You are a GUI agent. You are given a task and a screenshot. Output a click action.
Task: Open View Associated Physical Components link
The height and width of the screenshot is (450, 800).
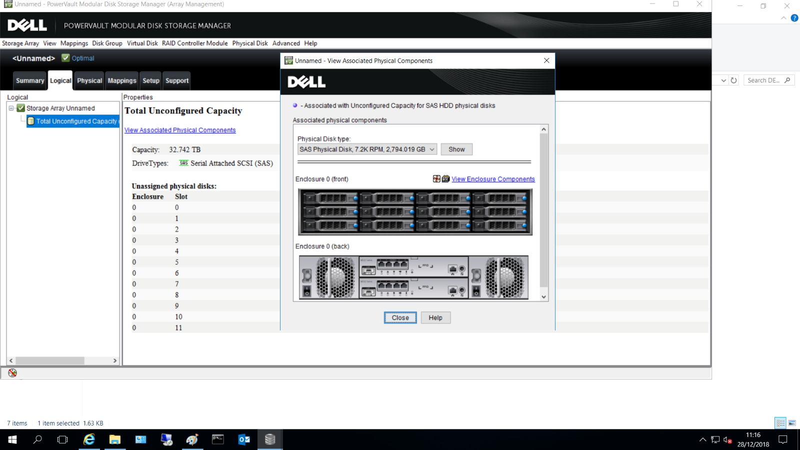pos(180,130)
